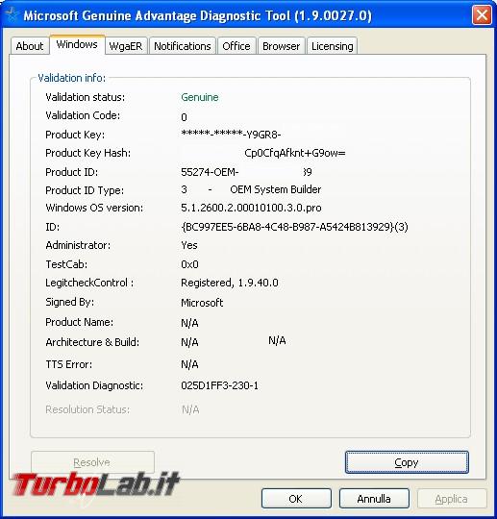Select the Genuine validation status text
The width and height of the screenshot is (497, 519).
[200, 97]
